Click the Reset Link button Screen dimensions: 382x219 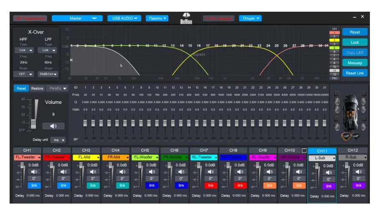point(354,73)
